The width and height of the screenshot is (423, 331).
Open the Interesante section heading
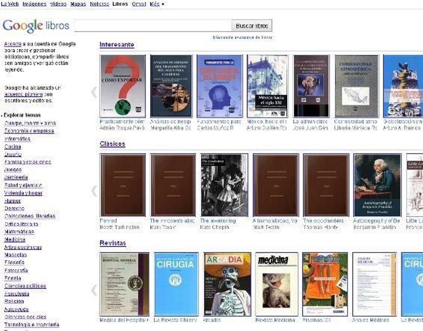117,44
